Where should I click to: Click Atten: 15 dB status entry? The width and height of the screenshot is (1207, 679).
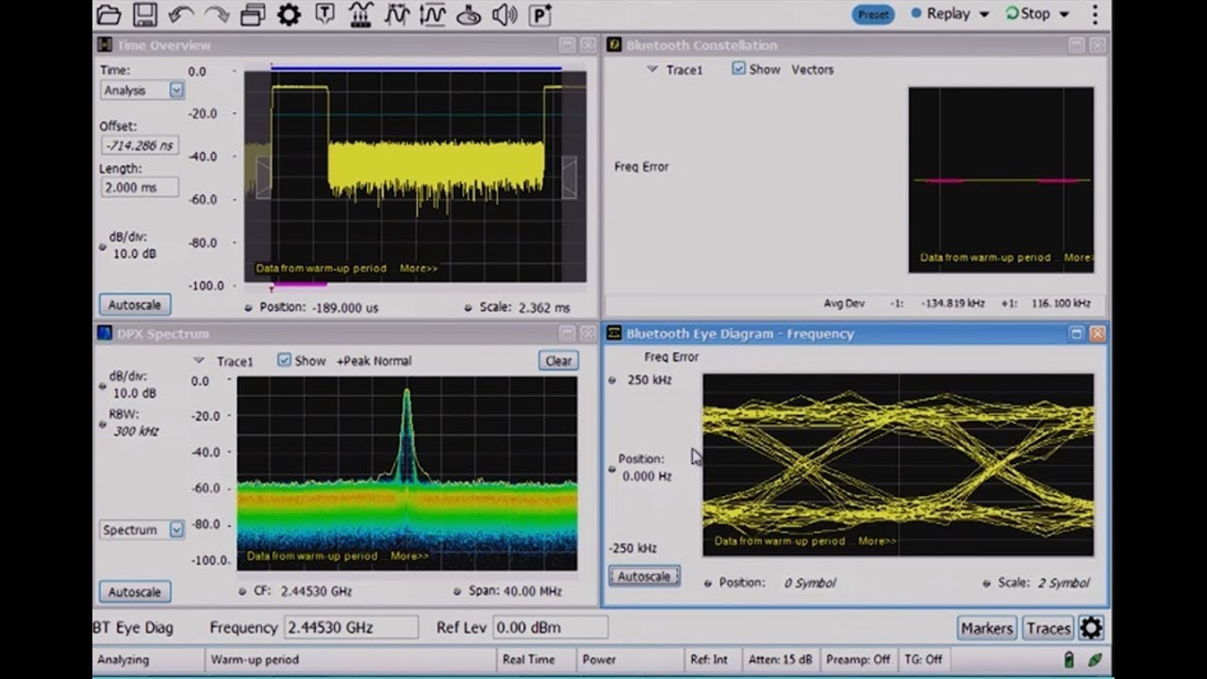pyautogui.click(x=779, y=660)
